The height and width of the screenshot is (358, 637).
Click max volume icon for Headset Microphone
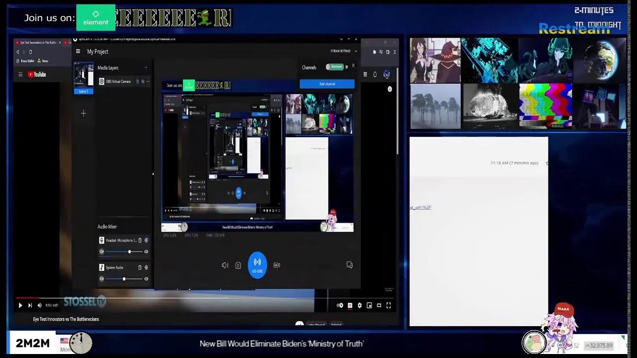(146, 252)
